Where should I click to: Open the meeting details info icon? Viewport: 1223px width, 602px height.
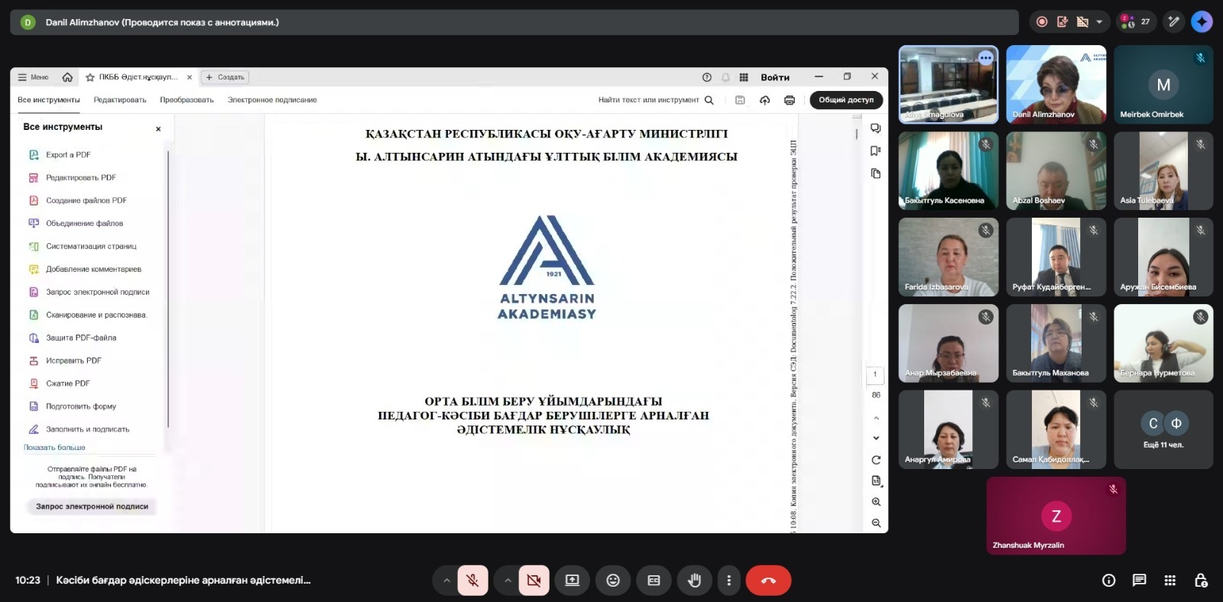tap(1108, 581)
